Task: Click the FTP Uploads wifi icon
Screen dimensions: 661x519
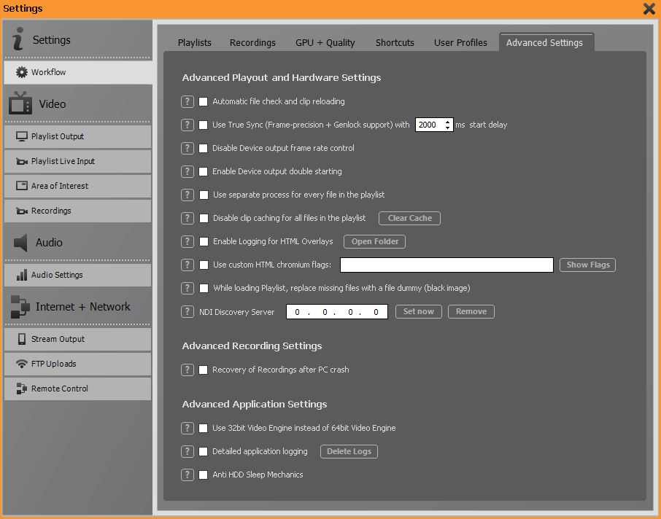Action: pos(21,364)
